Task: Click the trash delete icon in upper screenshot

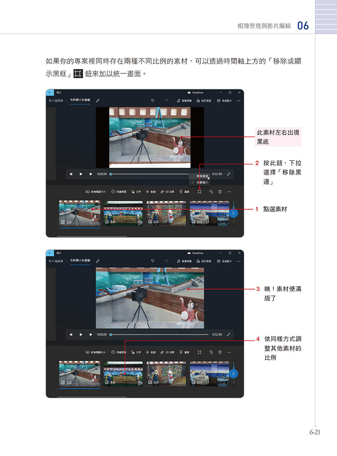Action: coord(220,192)
